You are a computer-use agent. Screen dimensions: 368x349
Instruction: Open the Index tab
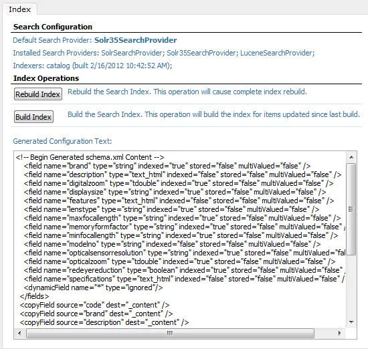pyautogui.click(x=20, y=9)
